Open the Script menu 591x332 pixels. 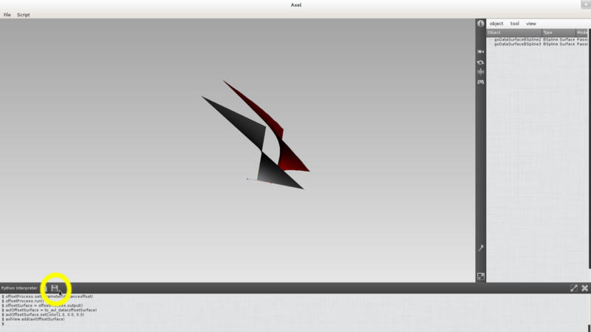coord(23,15)
